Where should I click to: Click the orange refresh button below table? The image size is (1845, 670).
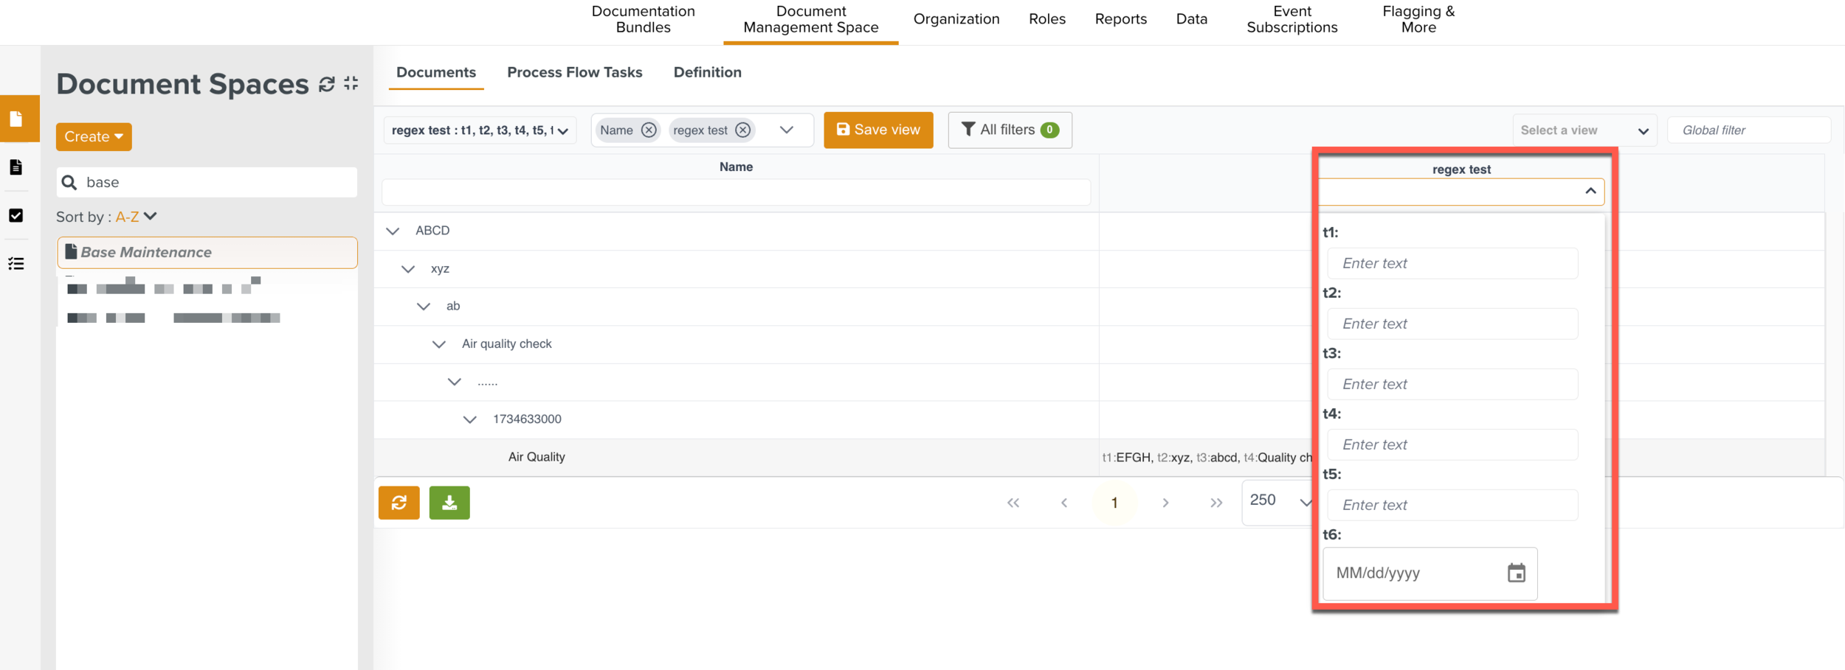click(x=399, y=503)
